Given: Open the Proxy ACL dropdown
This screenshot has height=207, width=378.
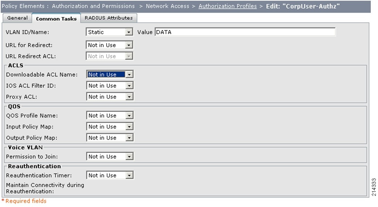Looking at the screenshot, I should pos(110,97).
